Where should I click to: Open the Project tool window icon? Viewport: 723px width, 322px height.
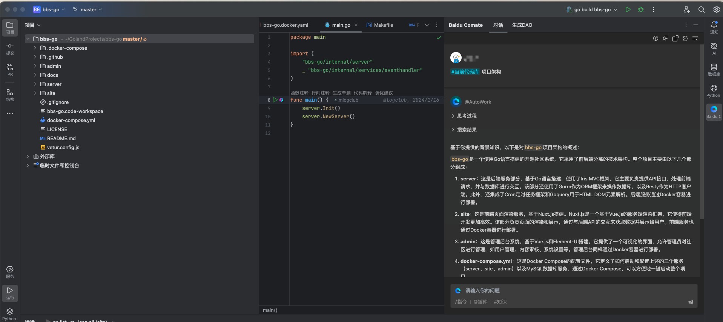10,28
